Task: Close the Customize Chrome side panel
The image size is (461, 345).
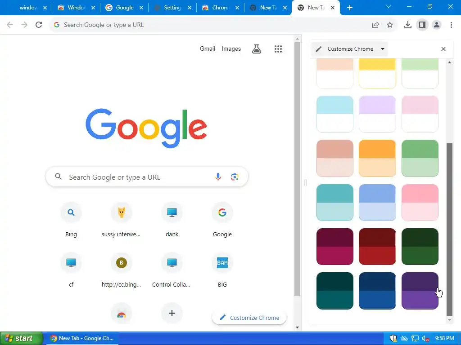Action: pyautogui.click(x=443, y=49)
